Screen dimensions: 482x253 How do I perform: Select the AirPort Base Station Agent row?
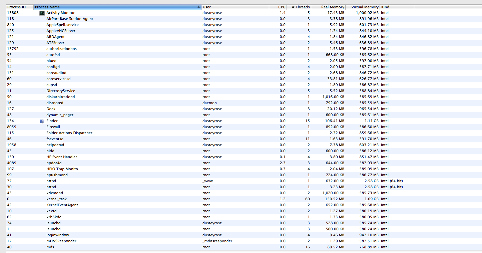coord(244,19)
